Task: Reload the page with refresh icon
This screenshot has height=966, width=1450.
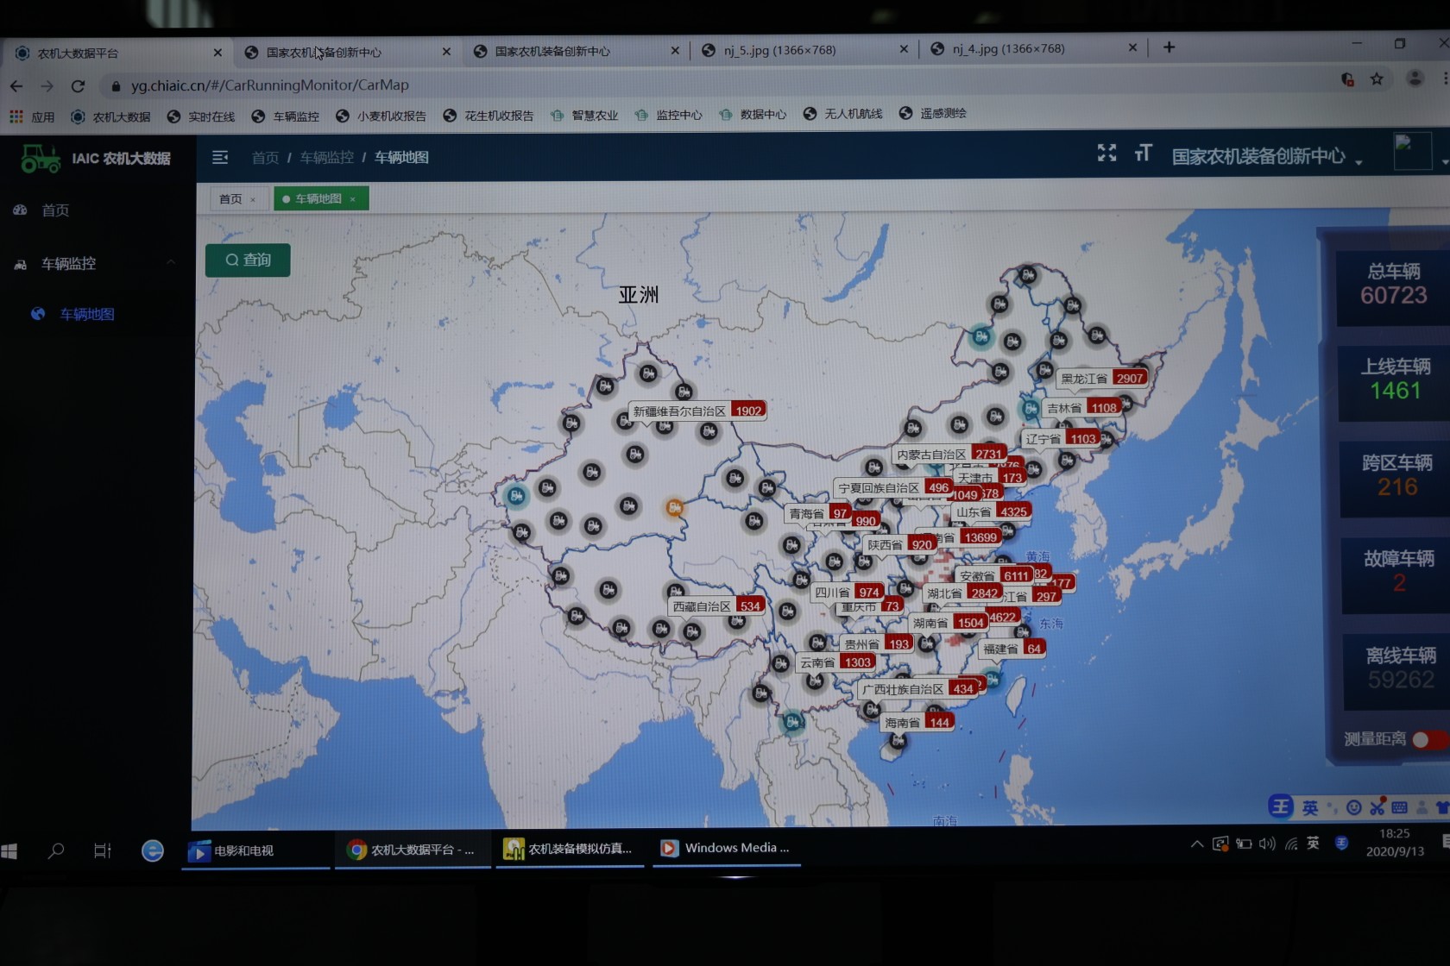Action: click(x=78, y=85)
